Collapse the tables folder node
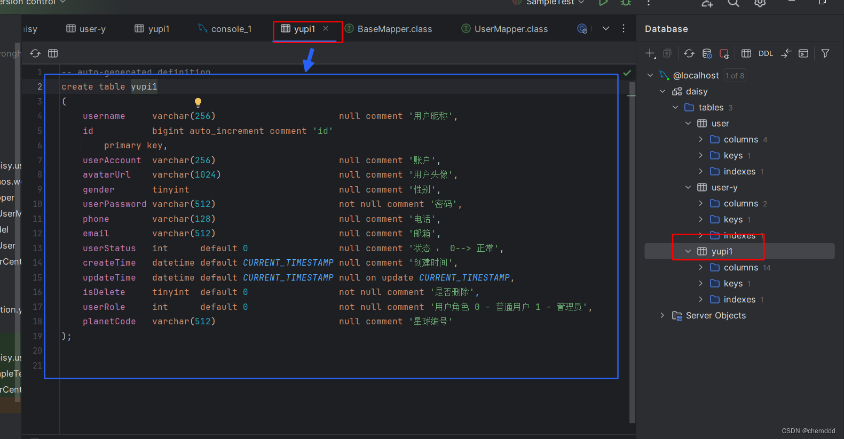Viewport: 844px width, 439px height. click(x=675, y=107)
